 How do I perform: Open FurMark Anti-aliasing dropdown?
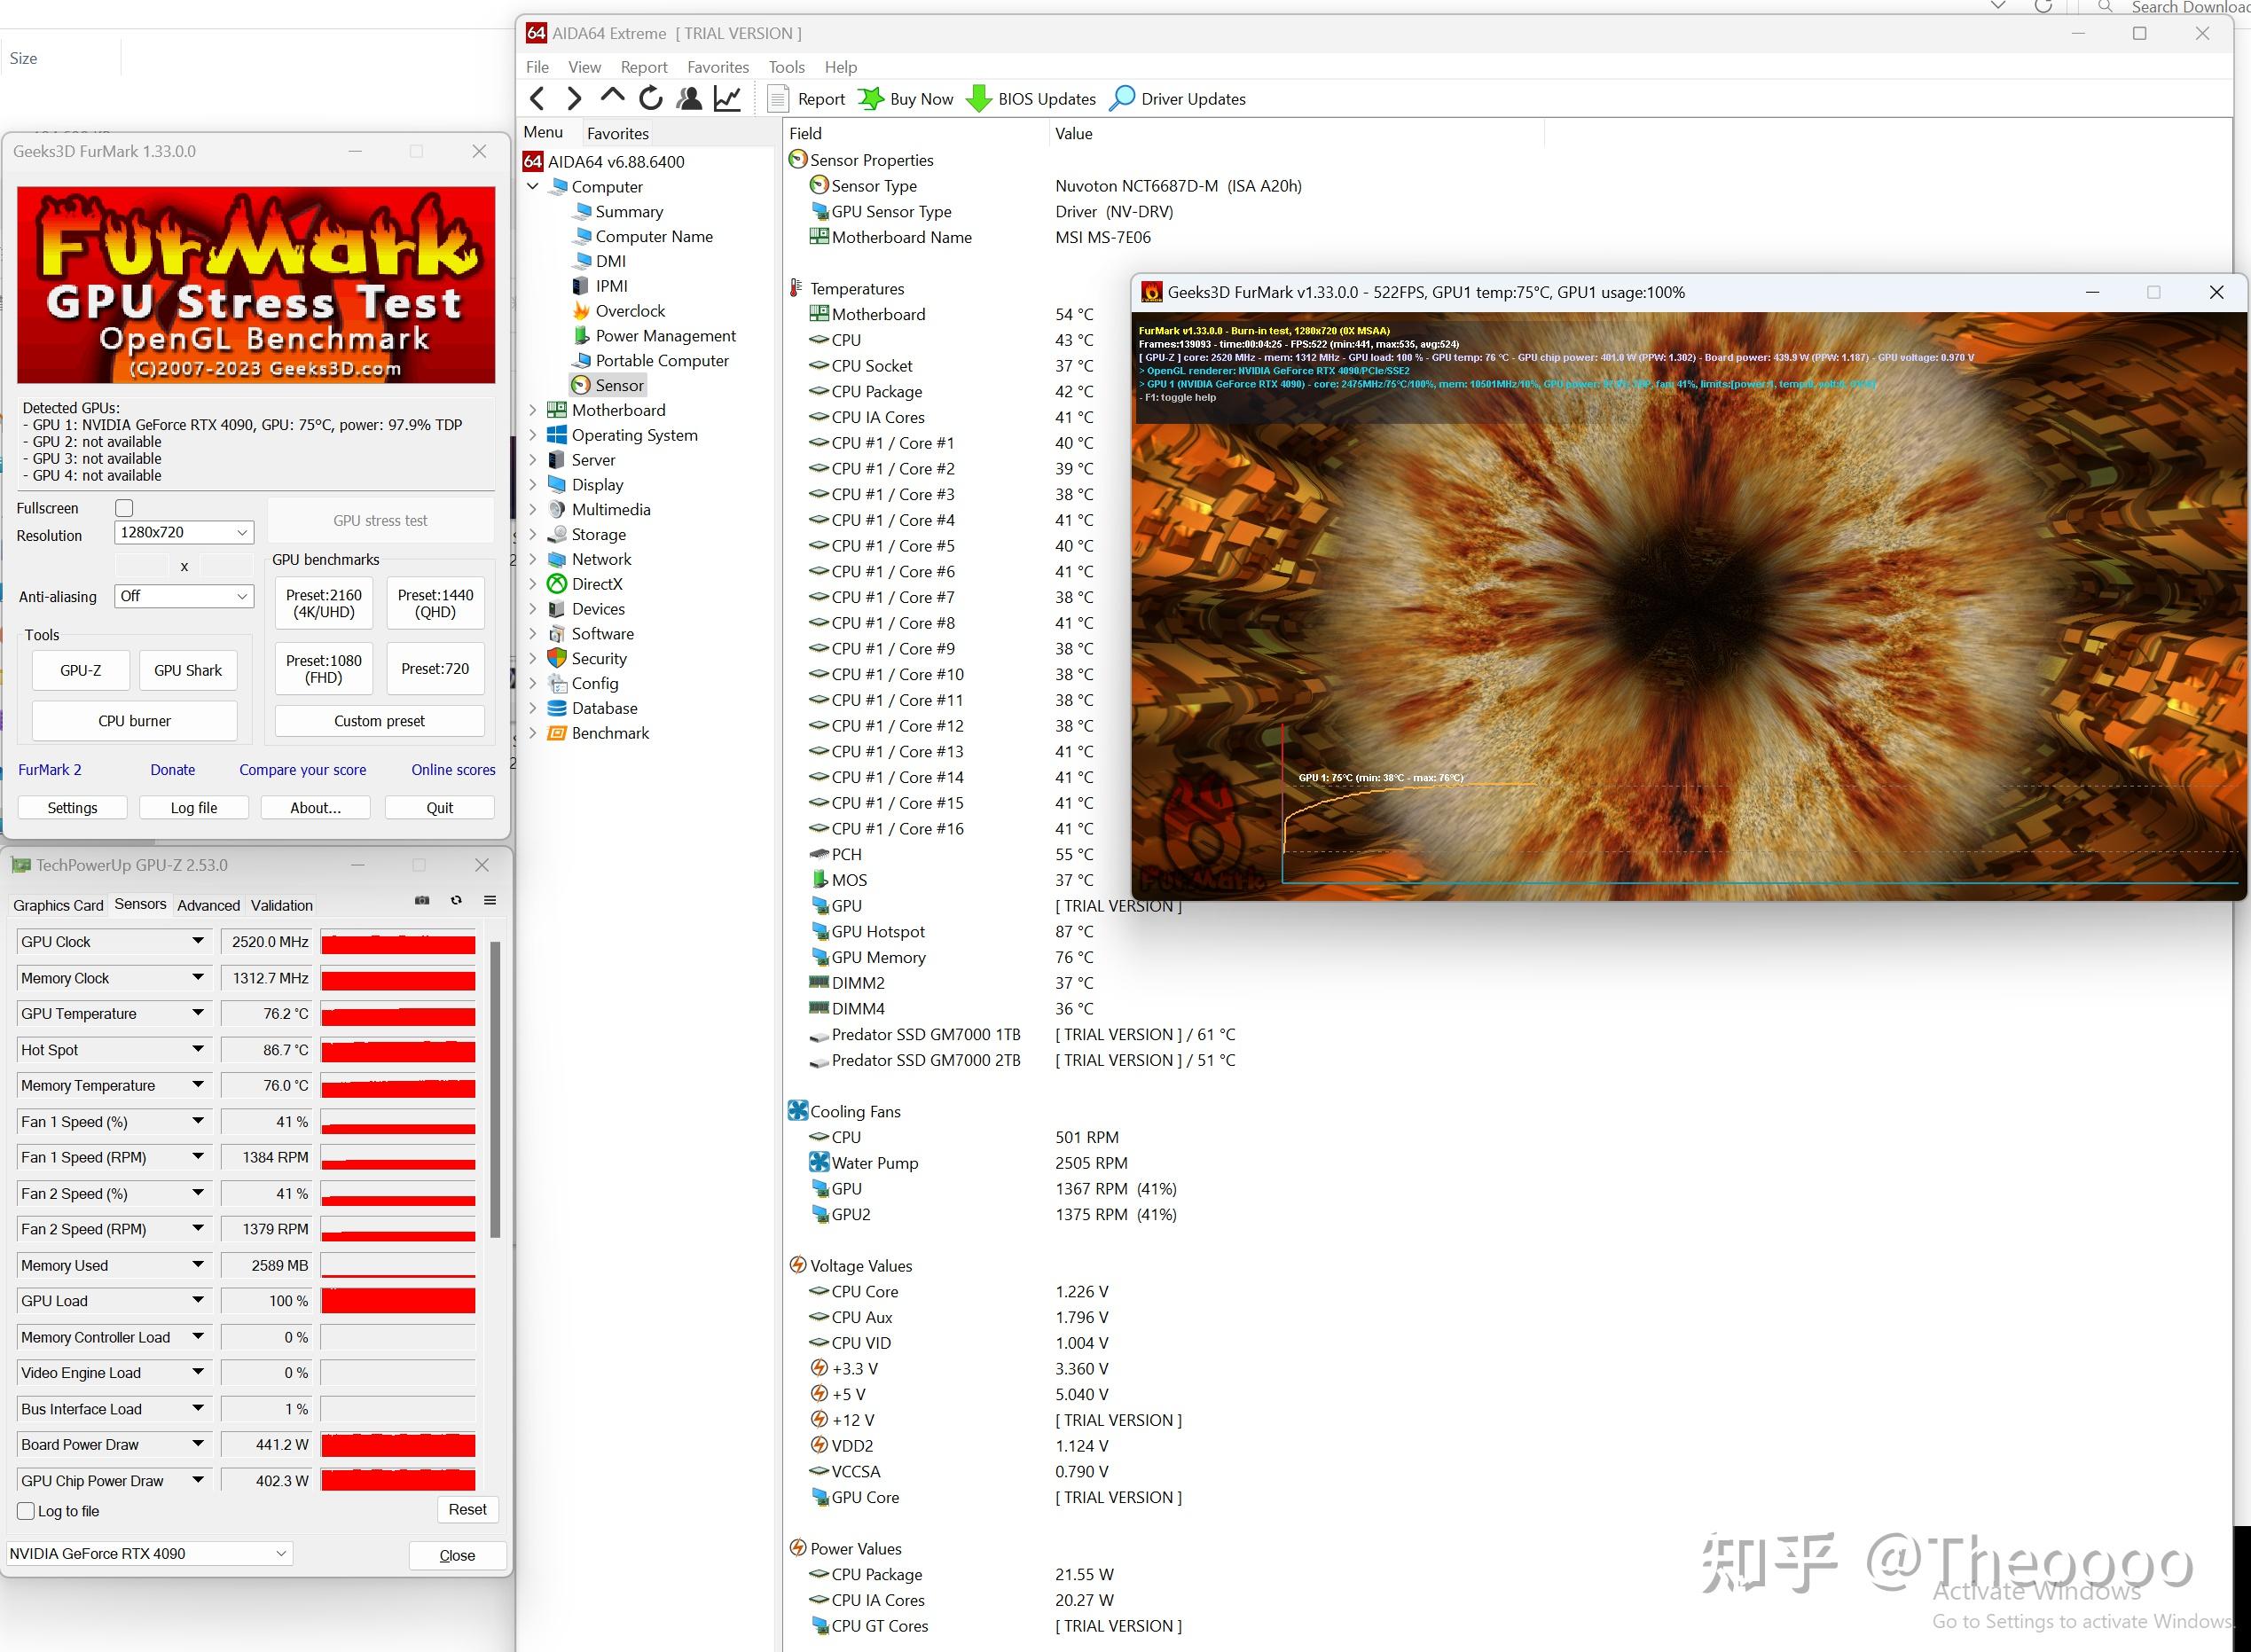point(184,596)
